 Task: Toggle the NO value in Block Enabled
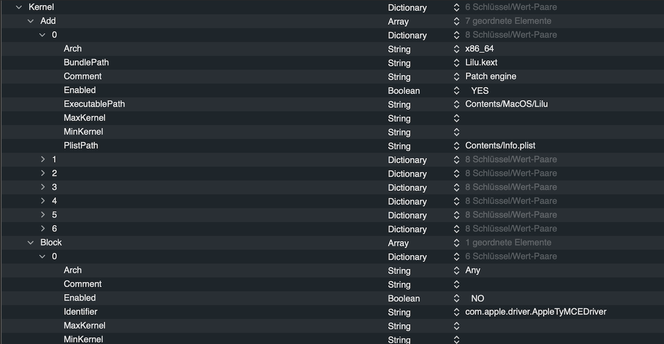click(478, 298)
